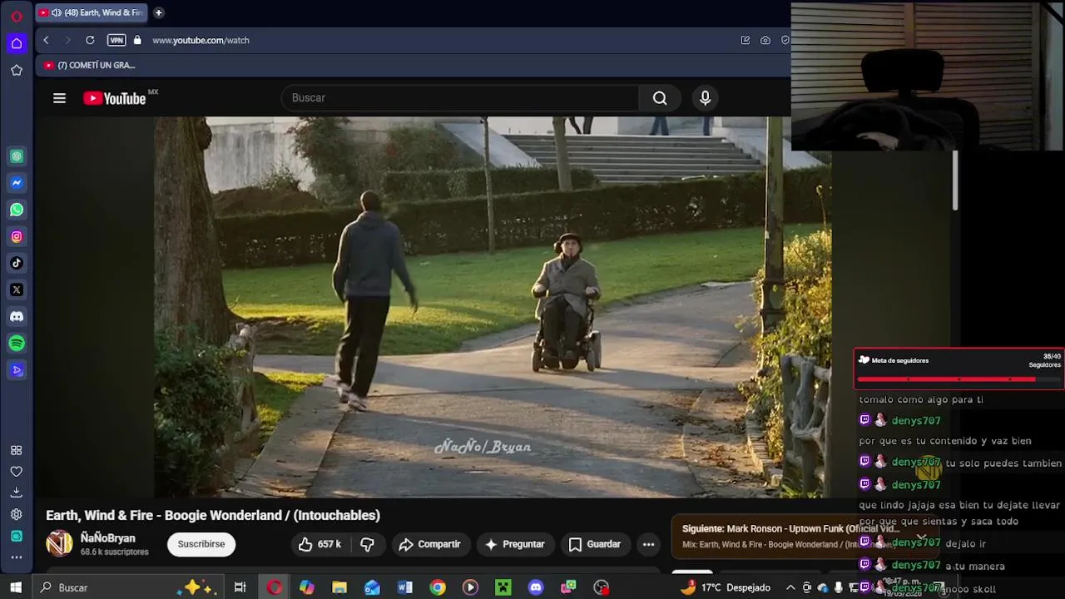Open next video Mark Ronson - Uptown Funk

click(x=790, y=528)
